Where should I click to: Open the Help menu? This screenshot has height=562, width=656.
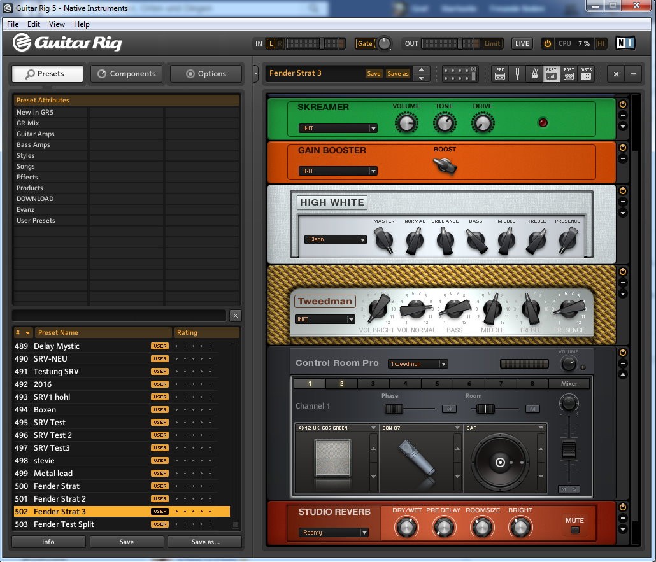[x=82, y=24]
